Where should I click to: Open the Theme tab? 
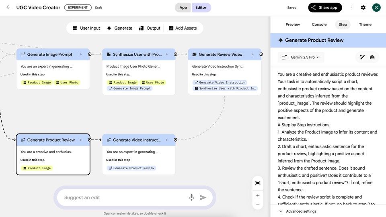365,24
